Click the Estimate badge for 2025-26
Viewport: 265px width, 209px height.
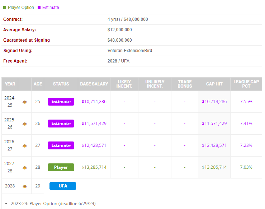tap(61, 124)
